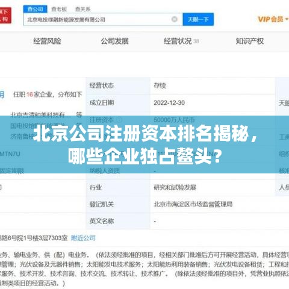Switch to the 查老板 search tab
Image resolution: width=289 pixels, height=289 pixels.
coord(59,9)
